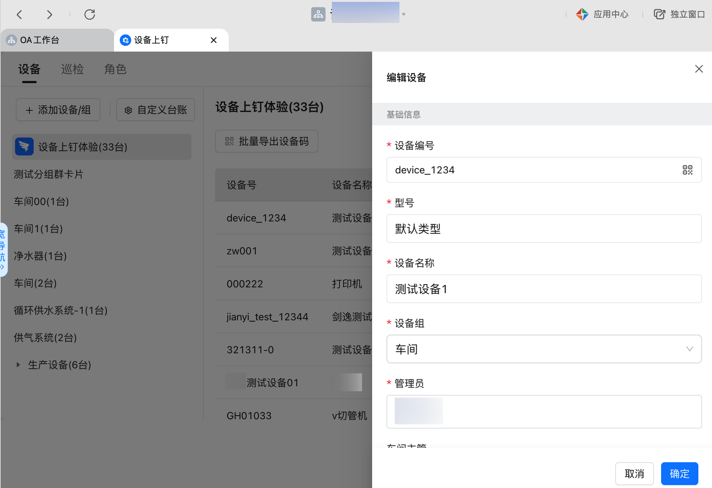Click the 打印机 device name cell

coord(347,284)
